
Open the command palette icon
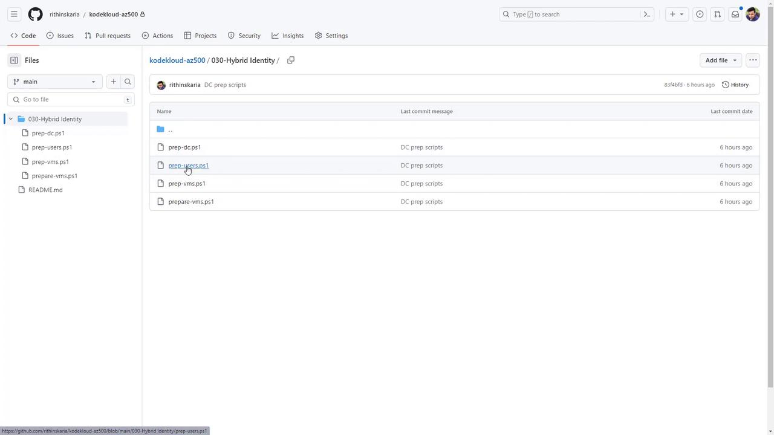pyautogui.click(x=647, y=14)
